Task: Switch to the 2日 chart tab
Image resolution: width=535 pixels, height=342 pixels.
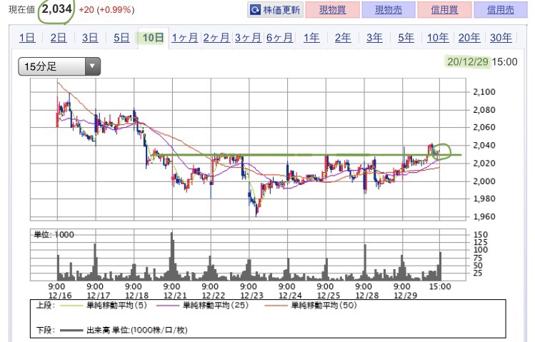Action: click(59, 38)
